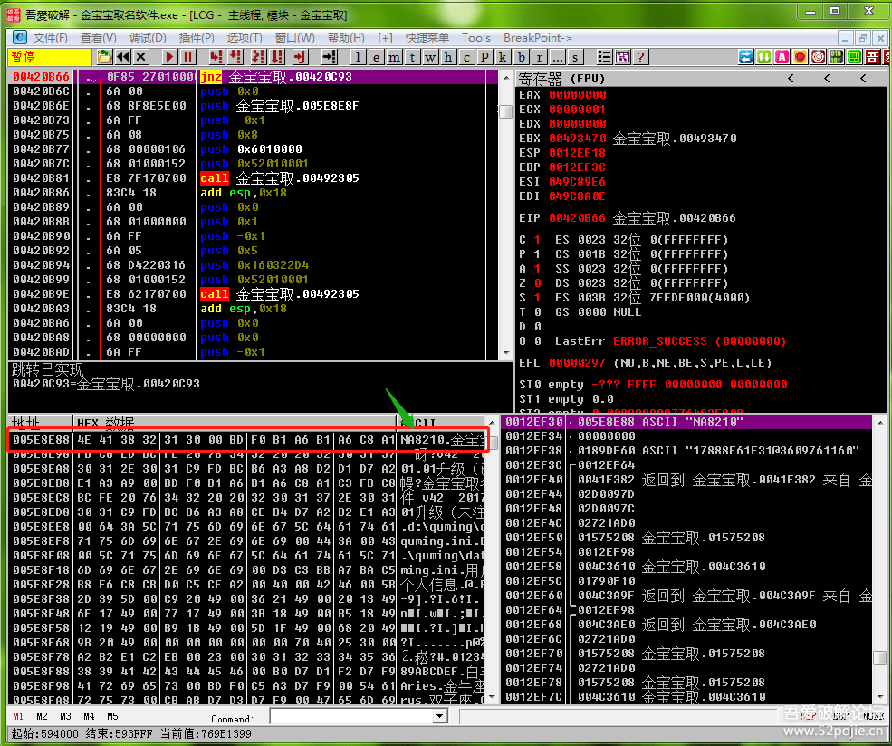Expand the Command input dropdown arrow
The width and height of the screenshot is (892, 746).
click(x=440, y=716)
